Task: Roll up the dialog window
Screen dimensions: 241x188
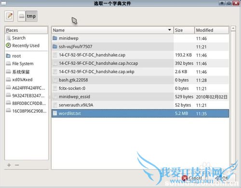Action: pyautogui.click(x=222, y=3)
